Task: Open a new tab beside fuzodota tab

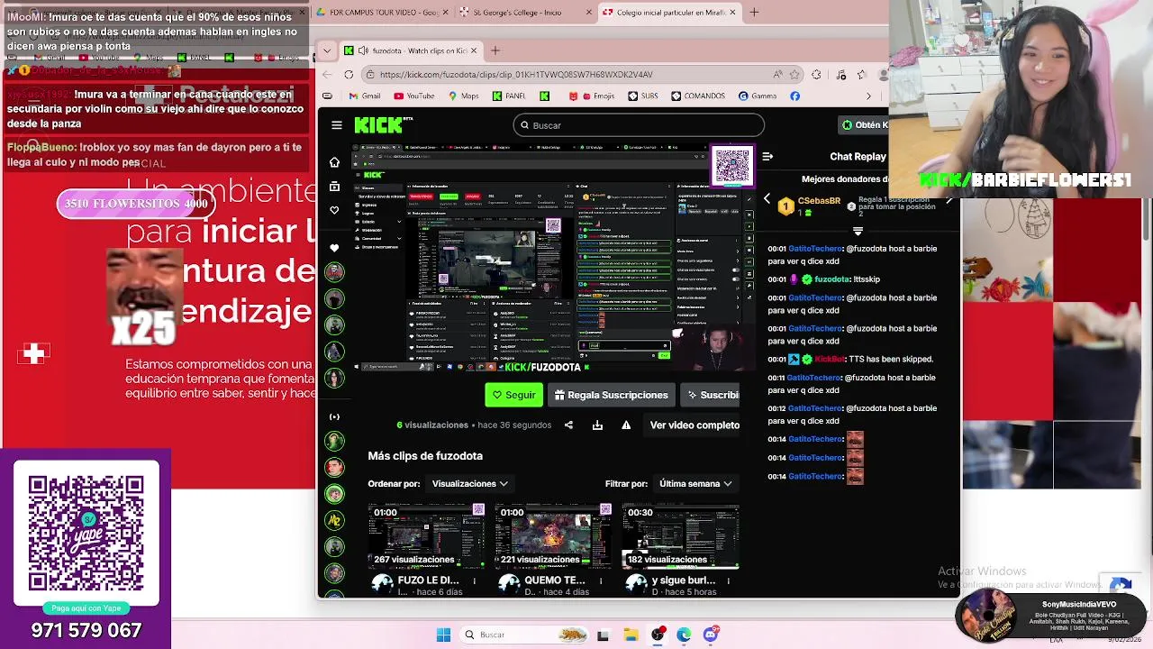Action: pos(495,50)
